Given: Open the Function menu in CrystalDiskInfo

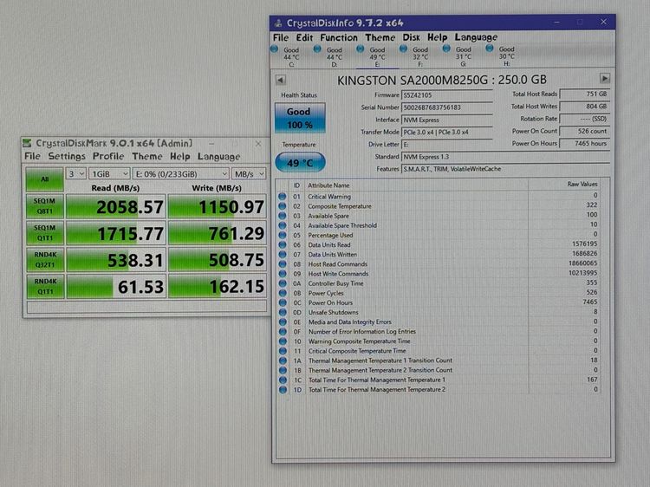Looking at the screenshot, I should point(339,38).
